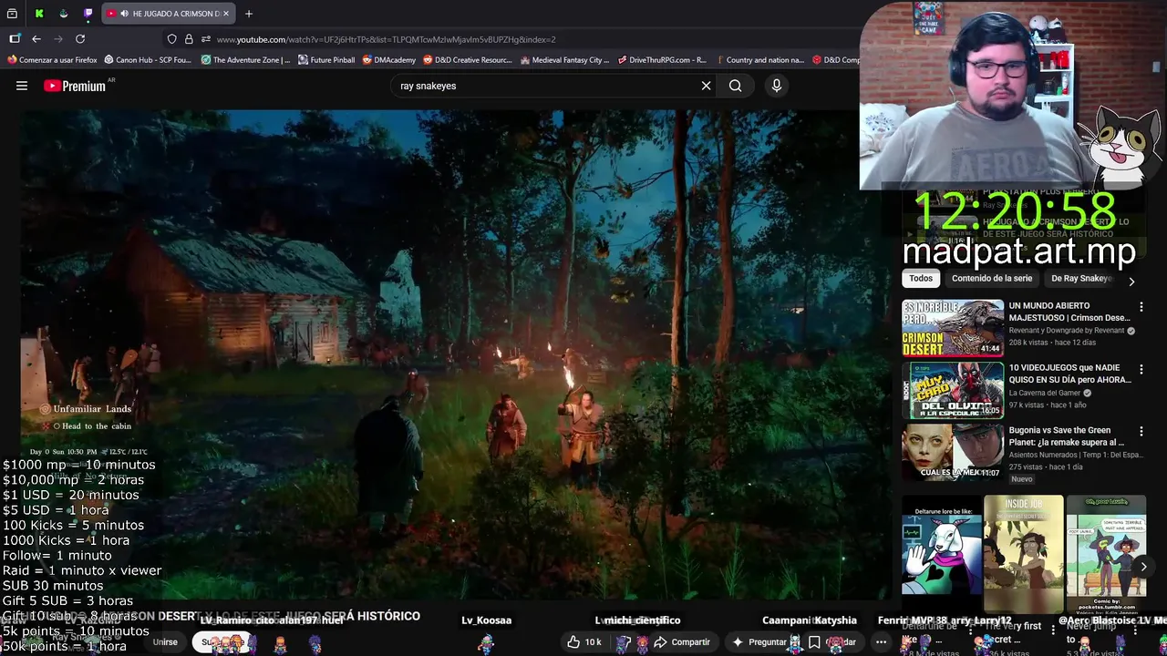Open Comenzar a usar Firefox bookmark
The image size is (1167, 656).
point(53,60)
